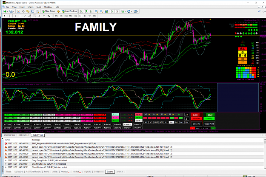Toggle the Market Watch window icon
Screen dimensions: 266x177
click(x=18, y=11)
